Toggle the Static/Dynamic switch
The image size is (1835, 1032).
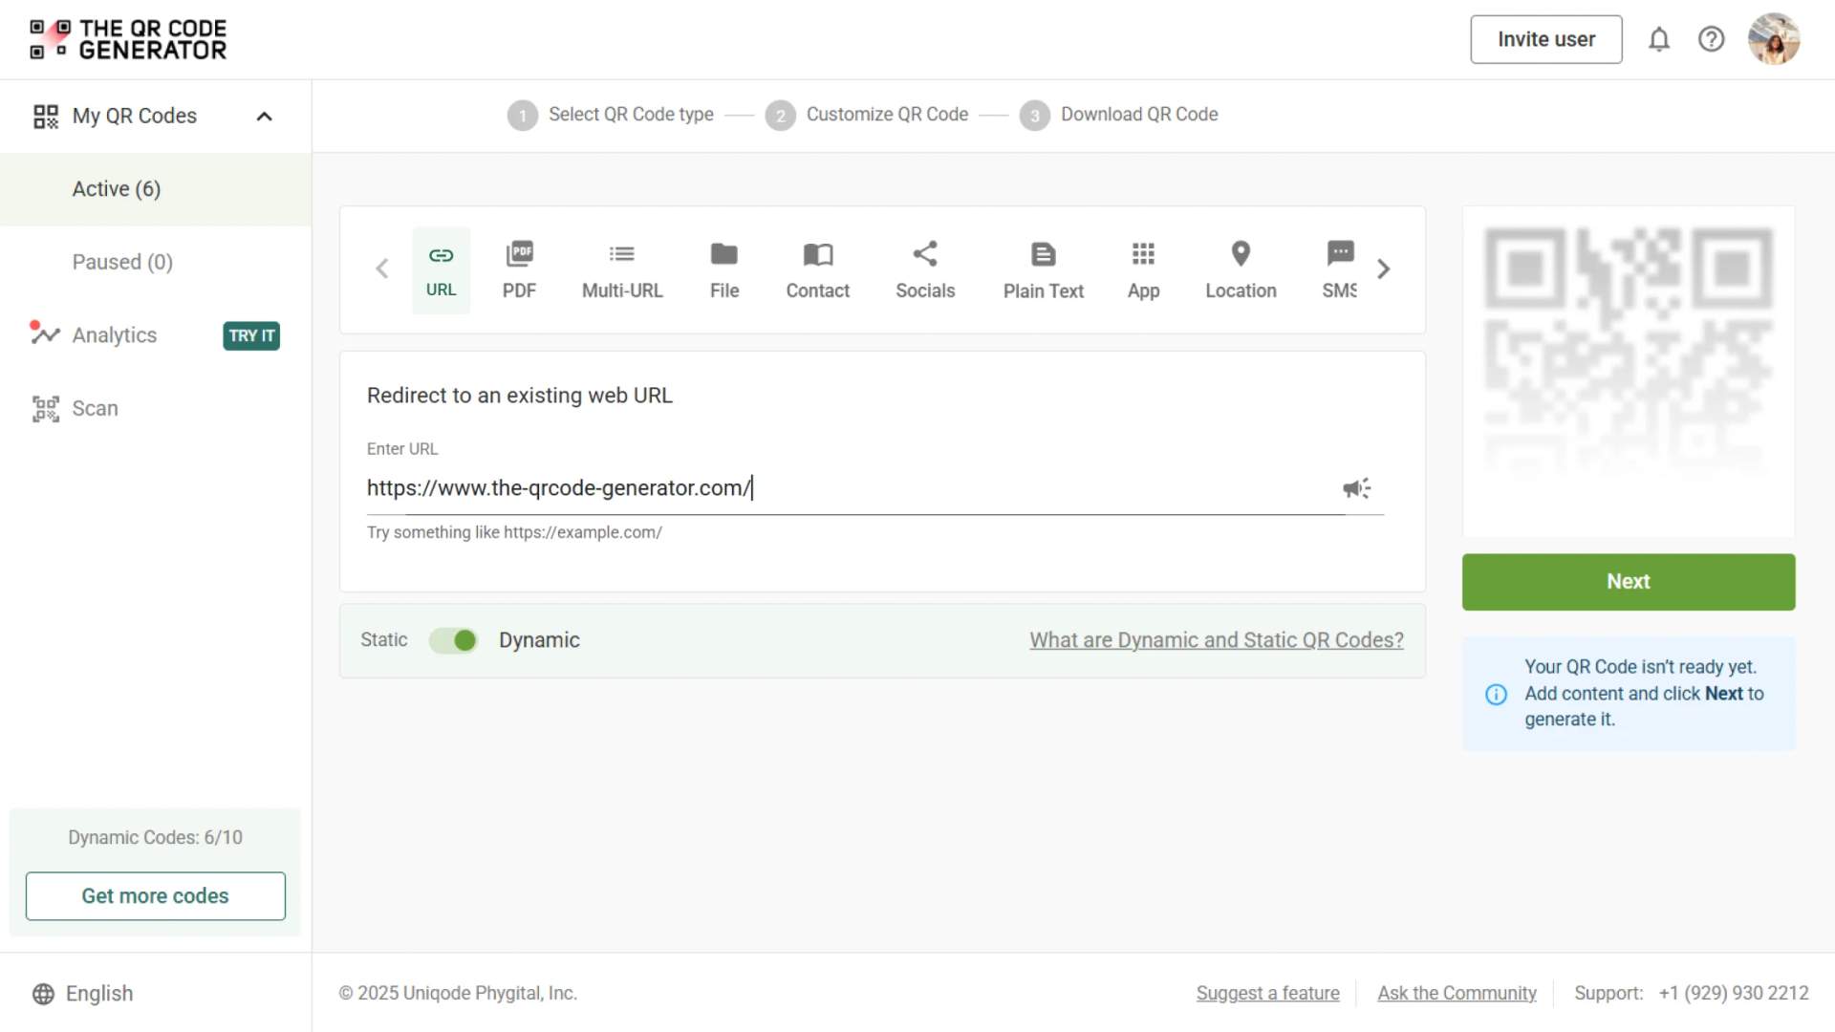tap(453, 640)
